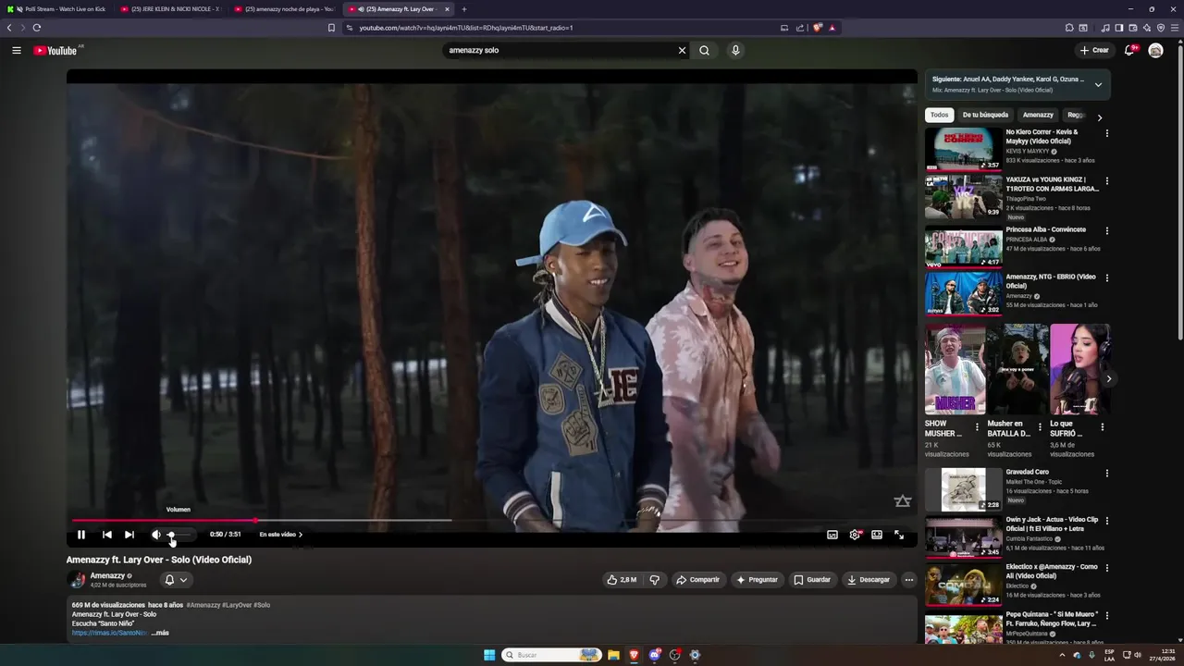
Task: Open YouTube notifications bell
Action: pyautogui.click(x=1129, y=51)
